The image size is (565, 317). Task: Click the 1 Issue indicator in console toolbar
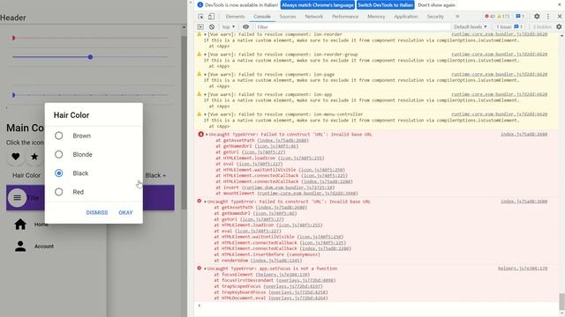tap(509, 27)
